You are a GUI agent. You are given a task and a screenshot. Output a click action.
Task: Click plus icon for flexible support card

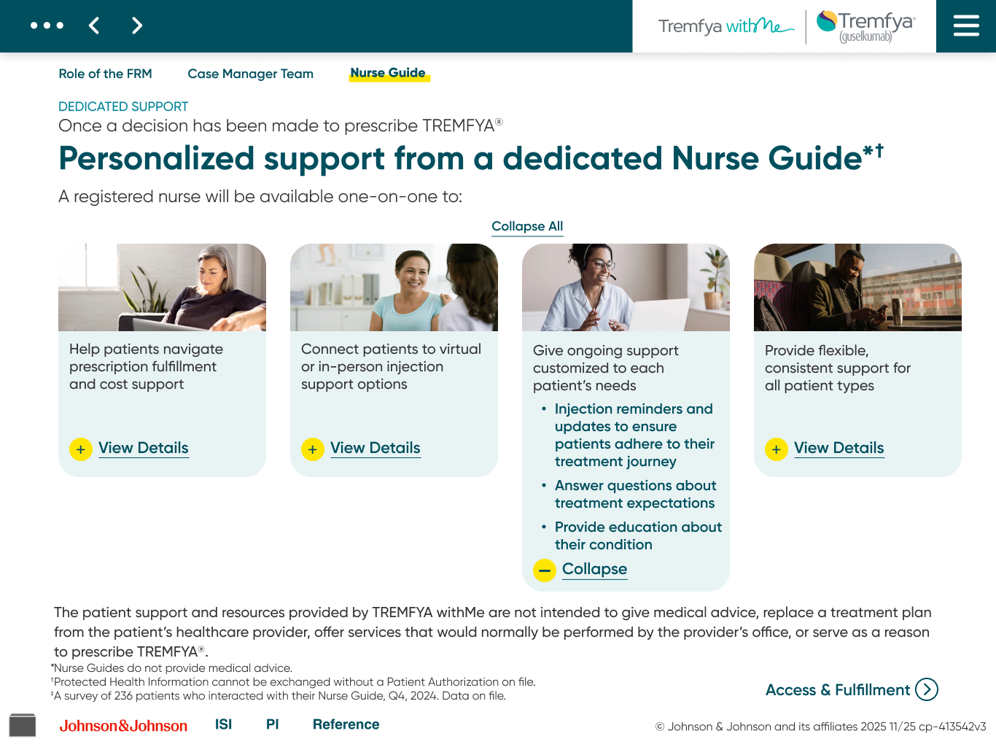(777, 449)
